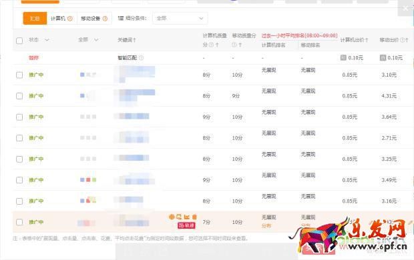The height and width of the screenshot is (260, 414).
Task: Click edit icon beside 移动出价 0.10元
Action: tap(383, 57)
